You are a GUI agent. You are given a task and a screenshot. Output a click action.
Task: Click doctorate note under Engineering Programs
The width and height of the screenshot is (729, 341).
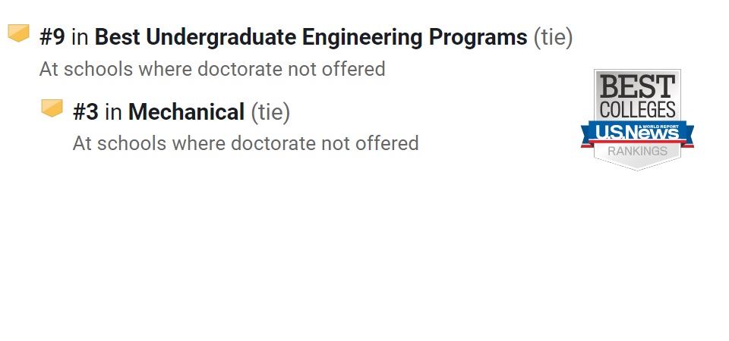(x=213, y=69)
